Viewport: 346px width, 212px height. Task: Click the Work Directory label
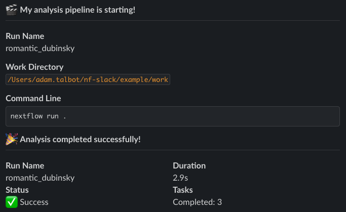[34, 67]
